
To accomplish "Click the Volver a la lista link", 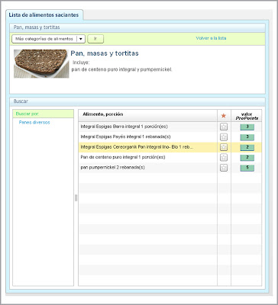I will click(211, 38).
